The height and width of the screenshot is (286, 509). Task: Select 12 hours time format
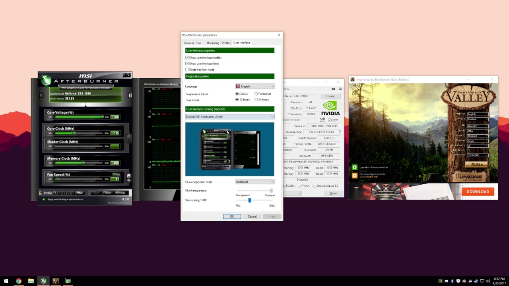tap(237, 99)
